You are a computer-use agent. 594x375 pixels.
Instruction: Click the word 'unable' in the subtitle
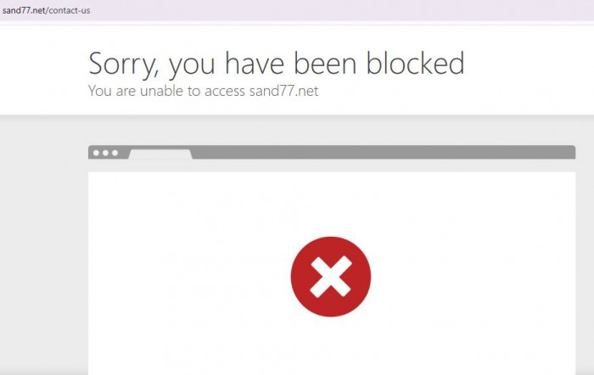[161, 92]
